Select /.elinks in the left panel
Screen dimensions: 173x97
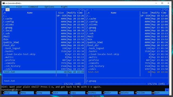click(x=43, y=25)
